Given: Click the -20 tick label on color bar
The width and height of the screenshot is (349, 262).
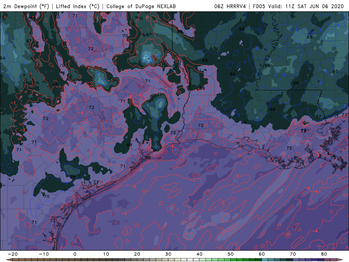Looking at the screenshot, I should point(13,254).
